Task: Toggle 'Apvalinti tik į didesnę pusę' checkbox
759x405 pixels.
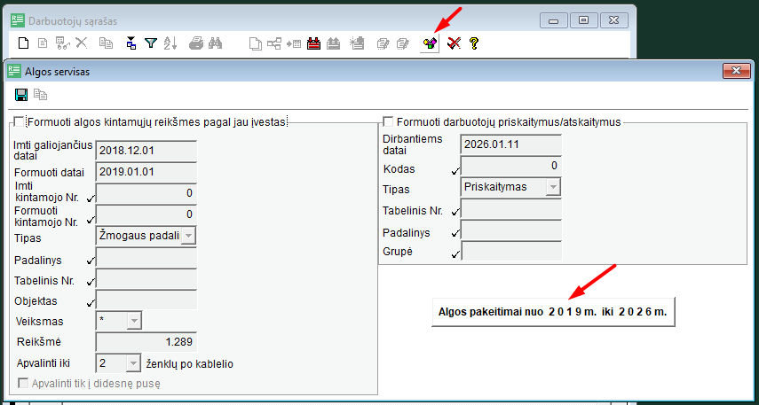Action: pyautogui.click(x=23, y=383)
